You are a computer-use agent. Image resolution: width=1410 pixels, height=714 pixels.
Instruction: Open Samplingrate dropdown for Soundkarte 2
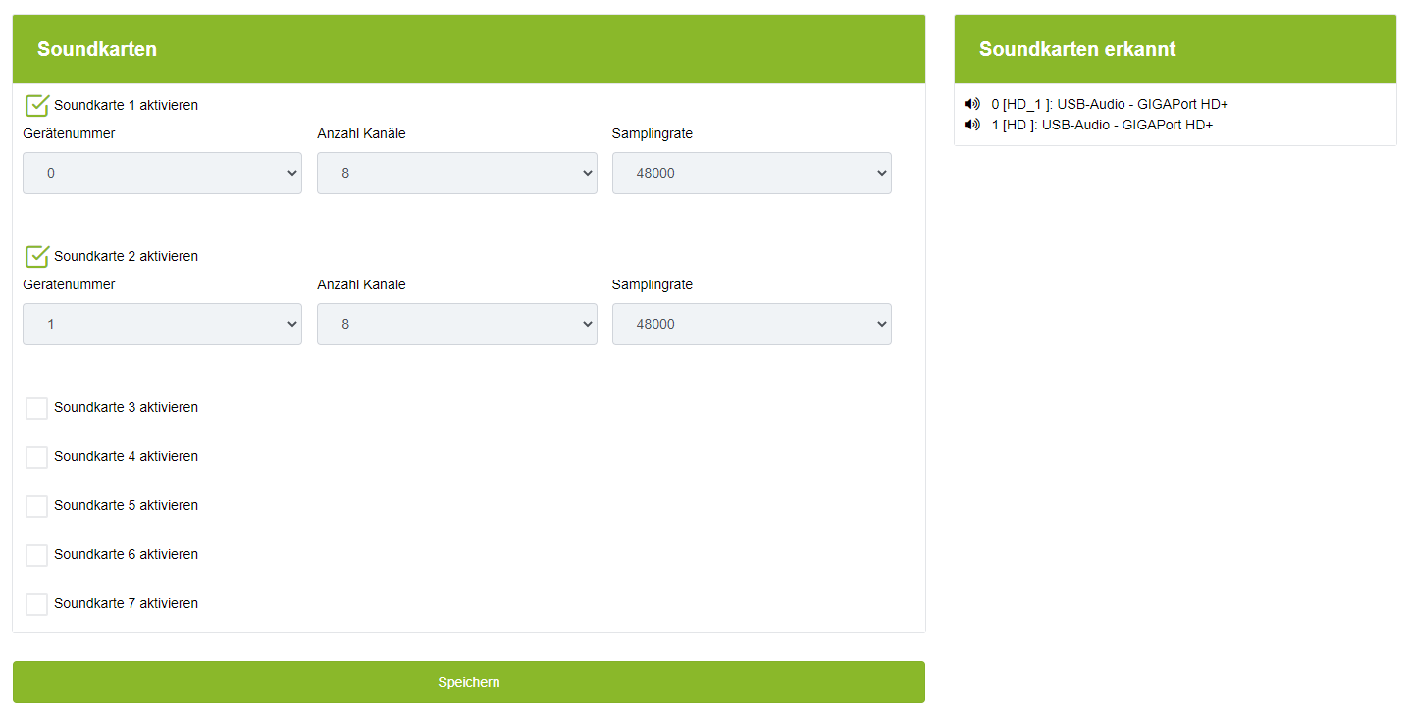tap(752, 324)
